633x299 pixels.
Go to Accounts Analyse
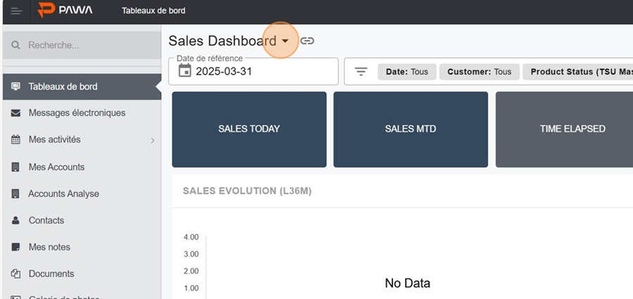tap(63, 193)
